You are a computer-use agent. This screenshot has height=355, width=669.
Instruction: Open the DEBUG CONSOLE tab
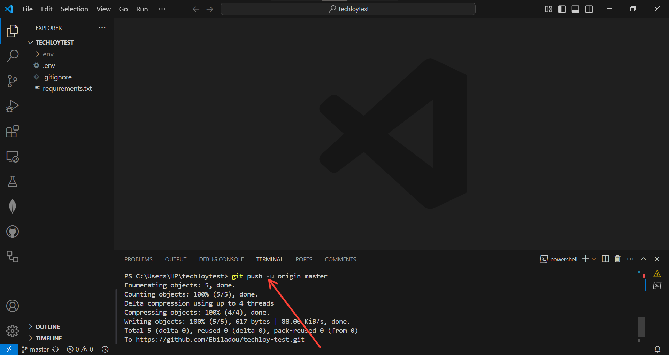221,259
